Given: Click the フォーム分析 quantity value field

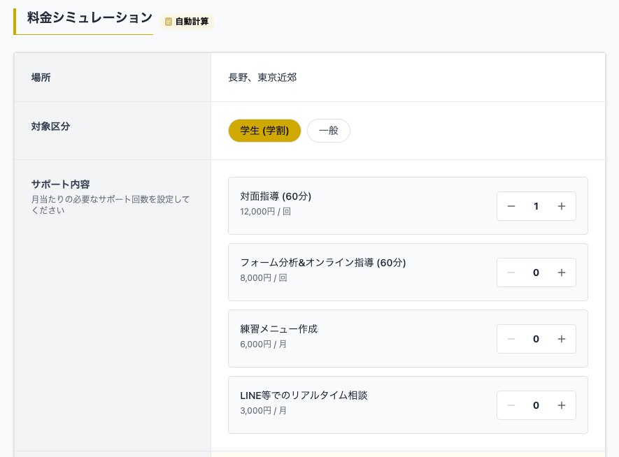Looking at the screenshot, I should tap(536, 273).
